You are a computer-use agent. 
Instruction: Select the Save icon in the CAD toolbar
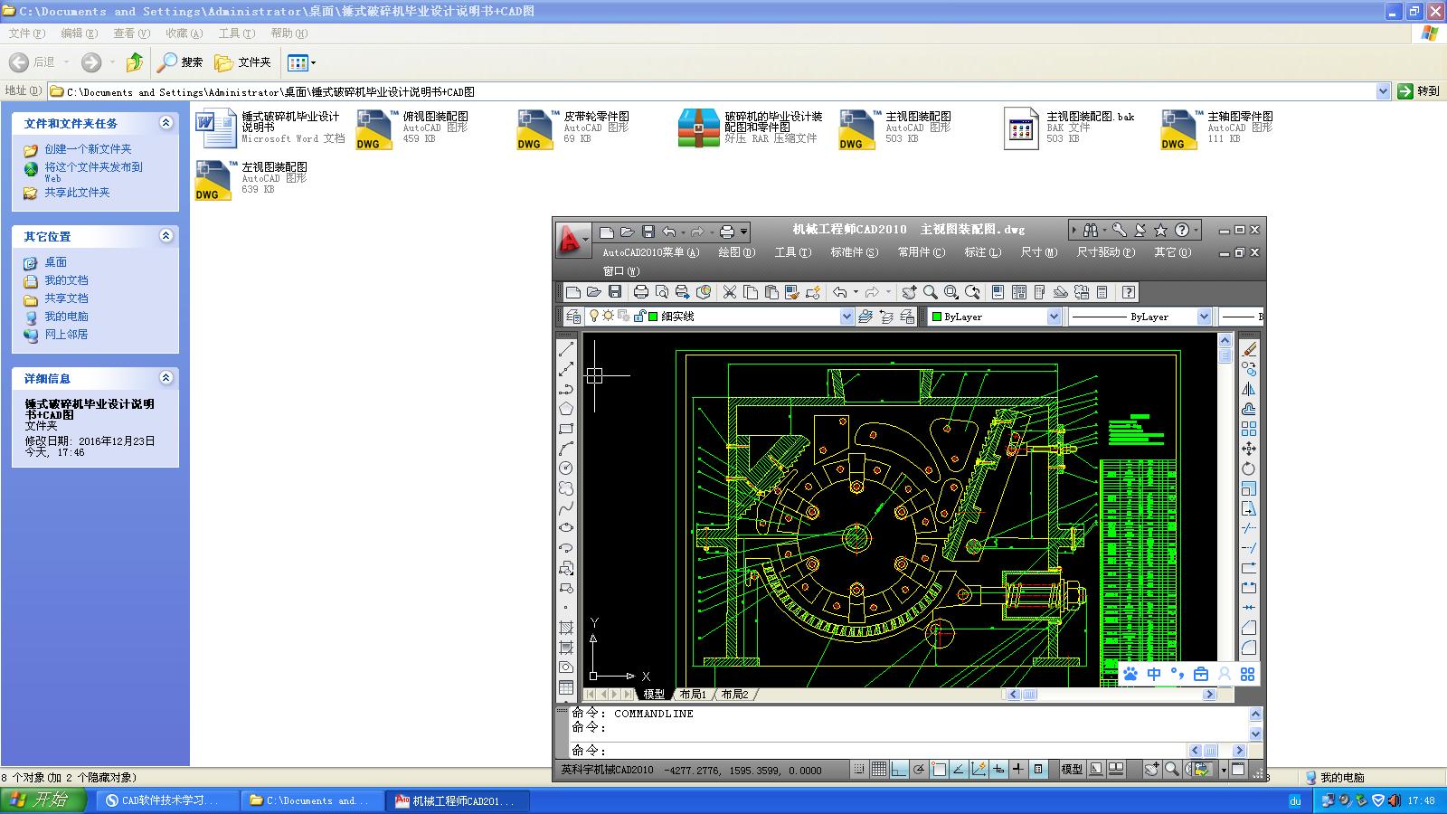tap(614, 292)
